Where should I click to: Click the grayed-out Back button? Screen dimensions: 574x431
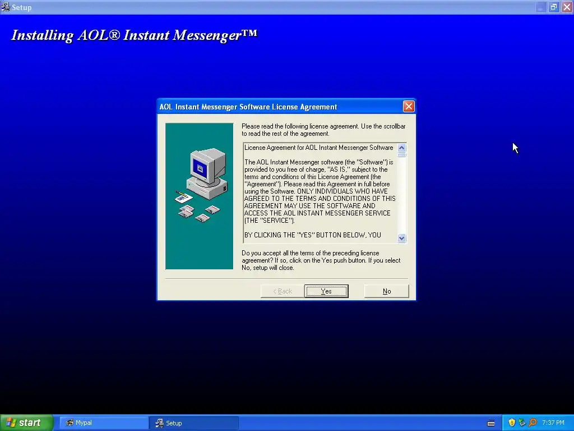tap(283, 291)
